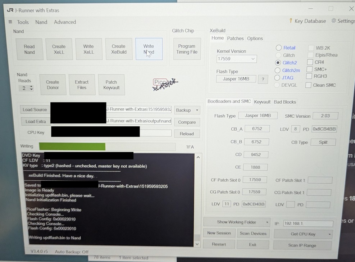355x262 pixels.
Task: Click the Exit button
Action: point(252,245)
